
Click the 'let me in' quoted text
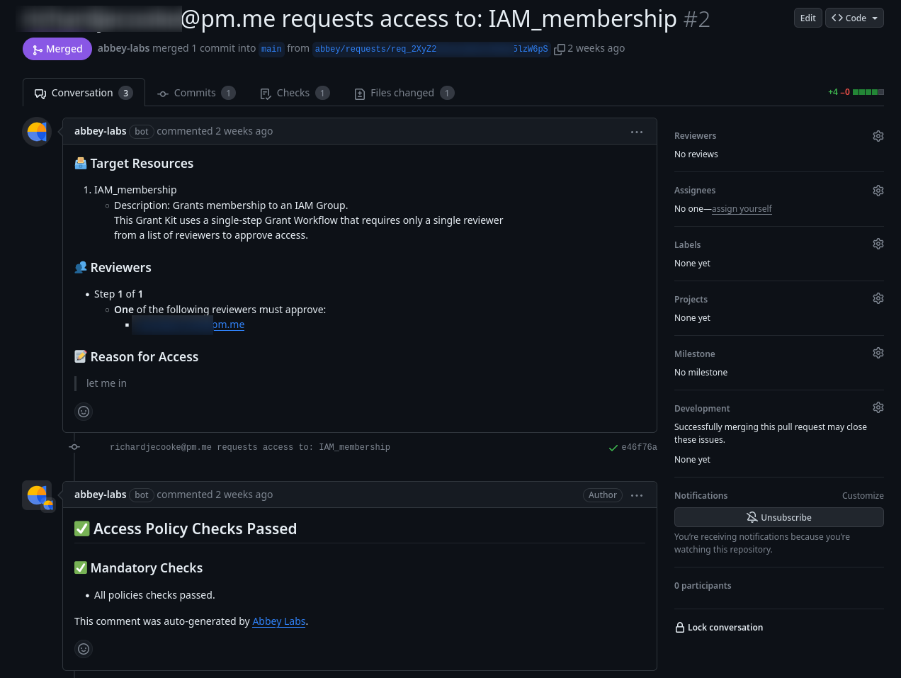106,383
